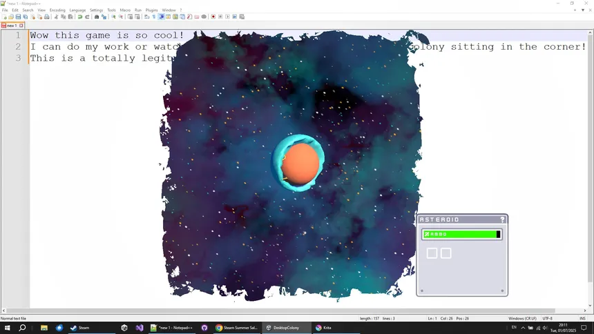Open the Settings menu
594x334 pixels.
[96, 10]
